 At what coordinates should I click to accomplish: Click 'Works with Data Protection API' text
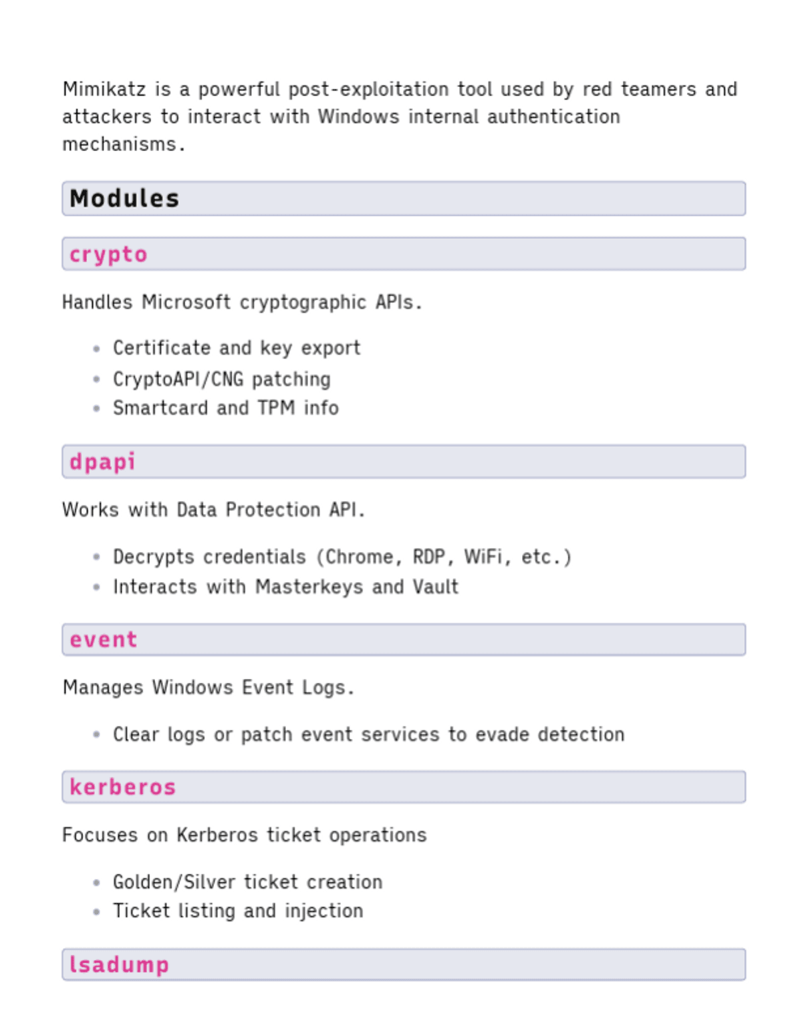213,510
